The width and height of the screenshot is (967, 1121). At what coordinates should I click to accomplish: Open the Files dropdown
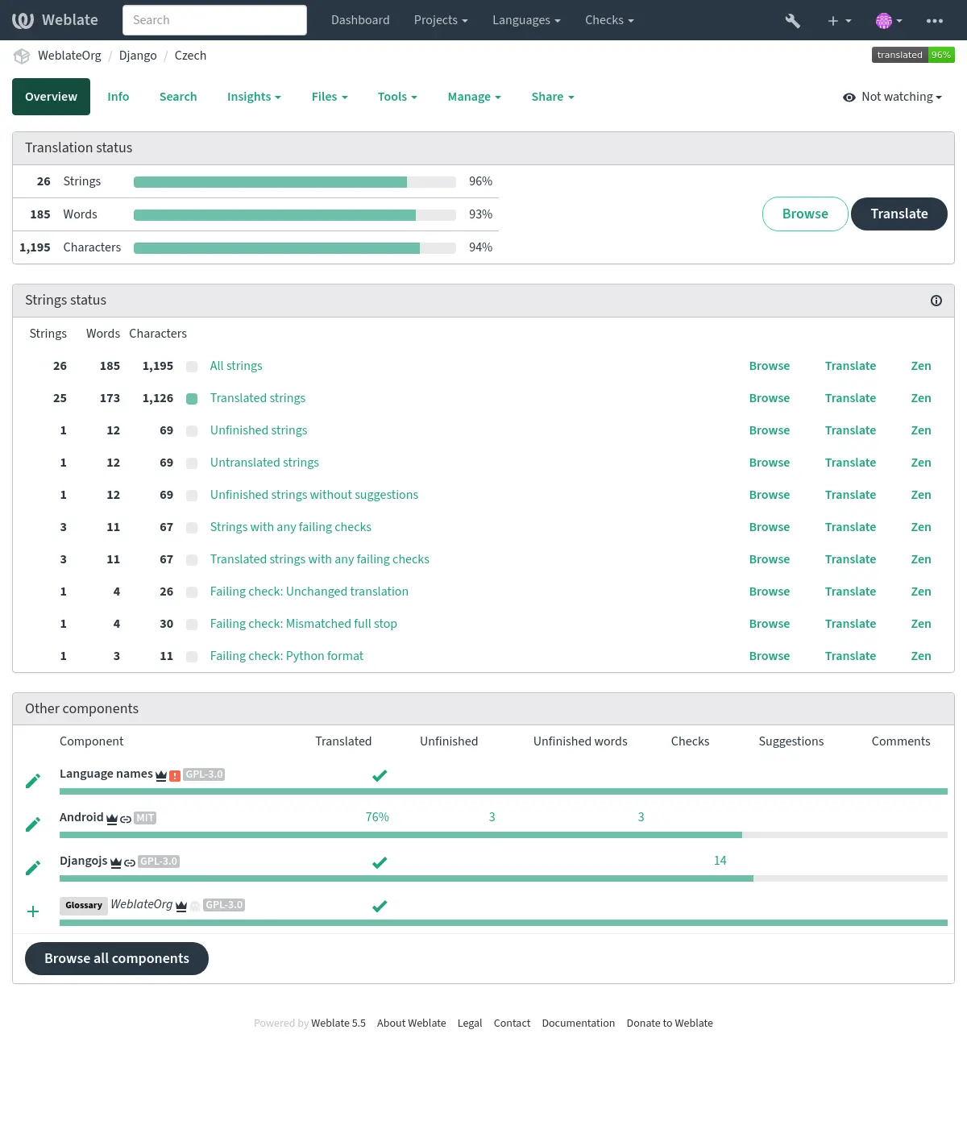[x=330, y=97]
